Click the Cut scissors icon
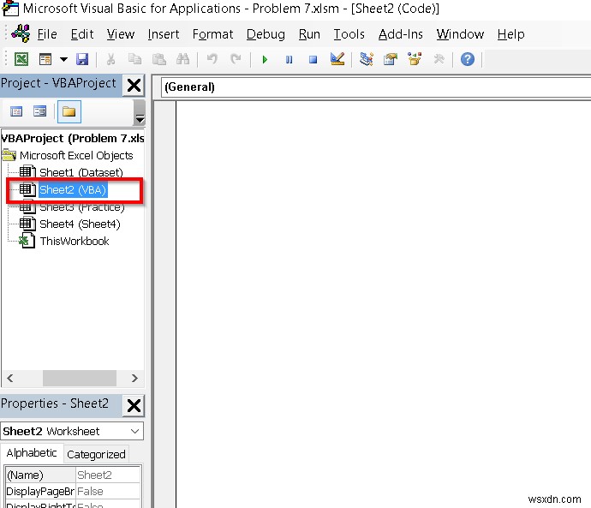This screenshot has width=591, height=508. 110,59
